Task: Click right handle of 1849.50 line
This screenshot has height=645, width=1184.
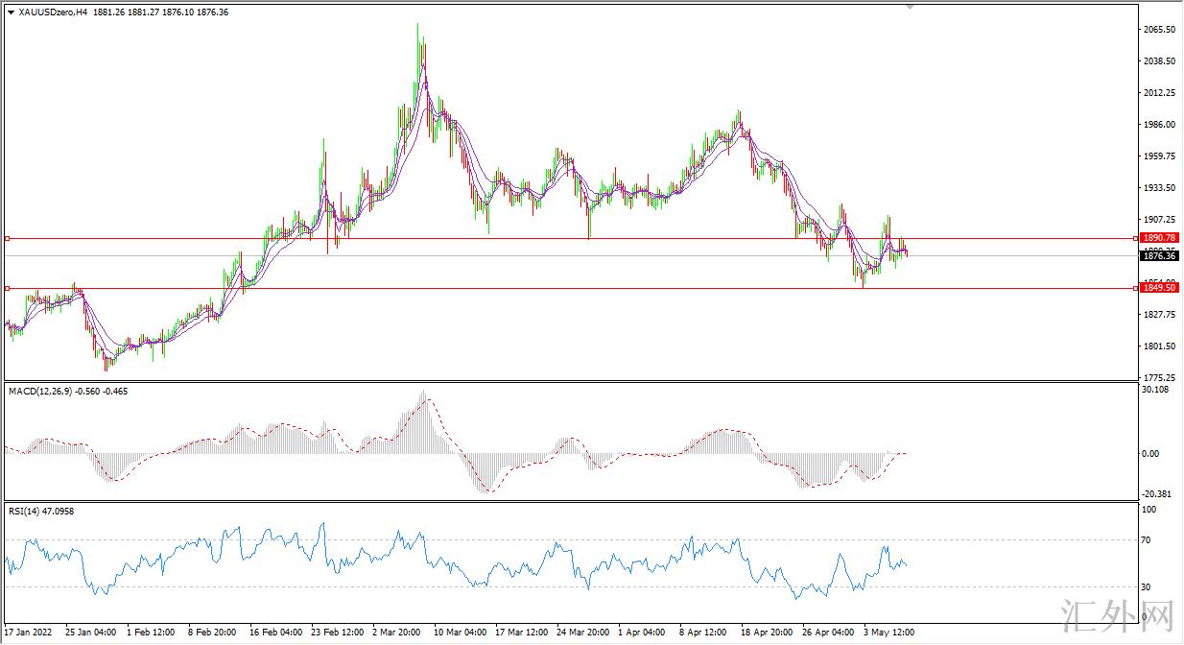Action: point(1136,288)
